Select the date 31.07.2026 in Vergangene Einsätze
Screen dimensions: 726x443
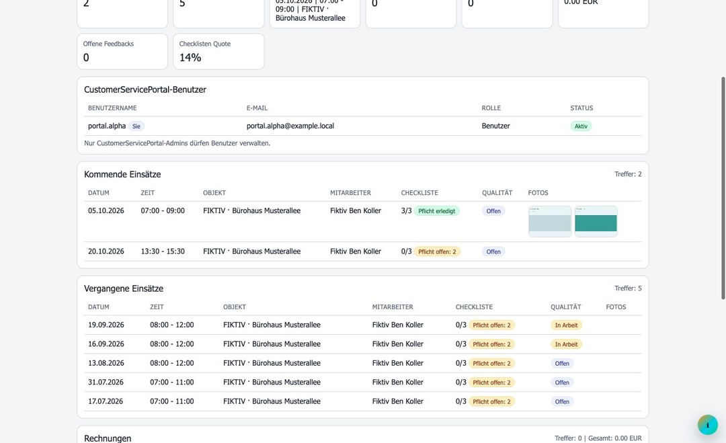[106, 382]
